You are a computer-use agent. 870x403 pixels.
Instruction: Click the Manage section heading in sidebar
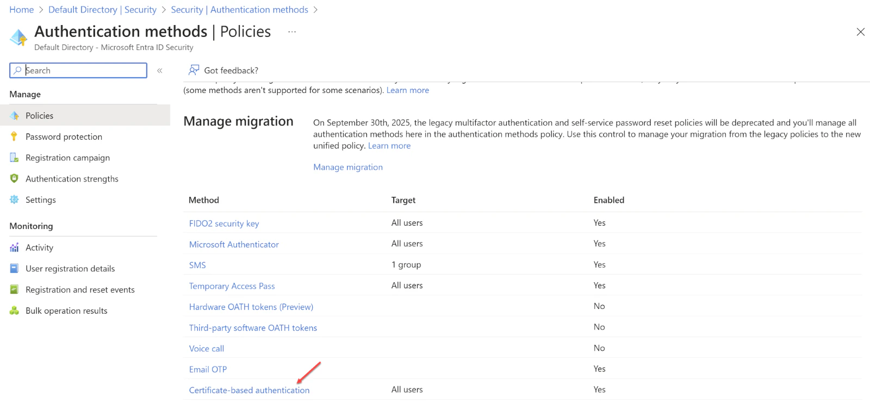25,94
